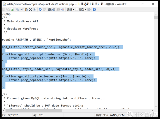Reload the file with the green refresh icon
The height and width of the screenshot is (119, 160).
click(x=12, y=10)
